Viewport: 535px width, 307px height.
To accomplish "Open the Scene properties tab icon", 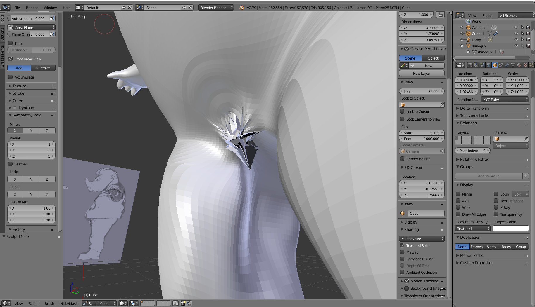I will (x=482, y=65).
